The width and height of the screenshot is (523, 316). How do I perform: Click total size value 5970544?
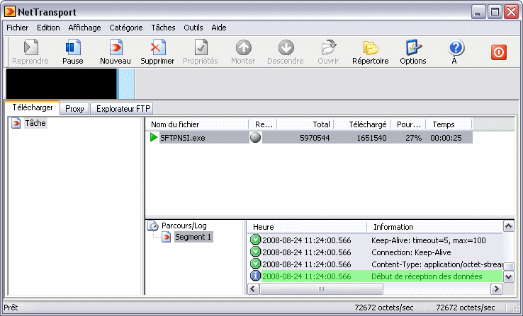click(315, 138)
